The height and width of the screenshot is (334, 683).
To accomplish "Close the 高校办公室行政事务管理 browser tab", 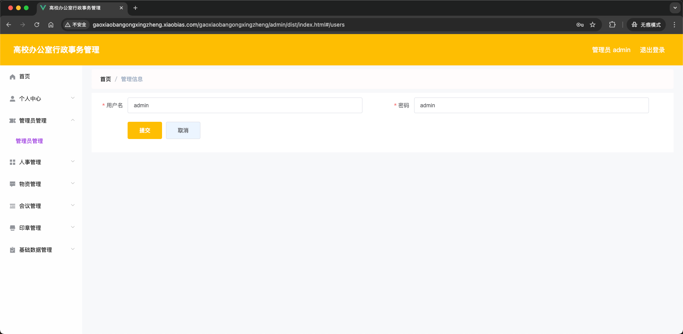I will tap(121, 8).
